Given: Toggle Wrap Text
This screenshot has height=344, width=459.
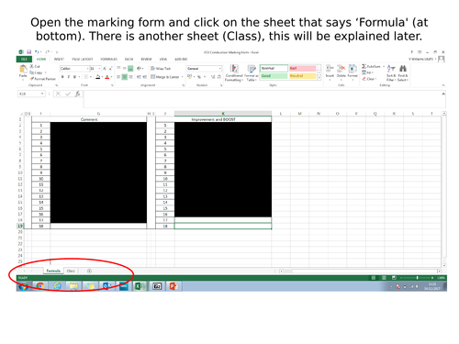Looking at the screenshot, I should (161, 68).
